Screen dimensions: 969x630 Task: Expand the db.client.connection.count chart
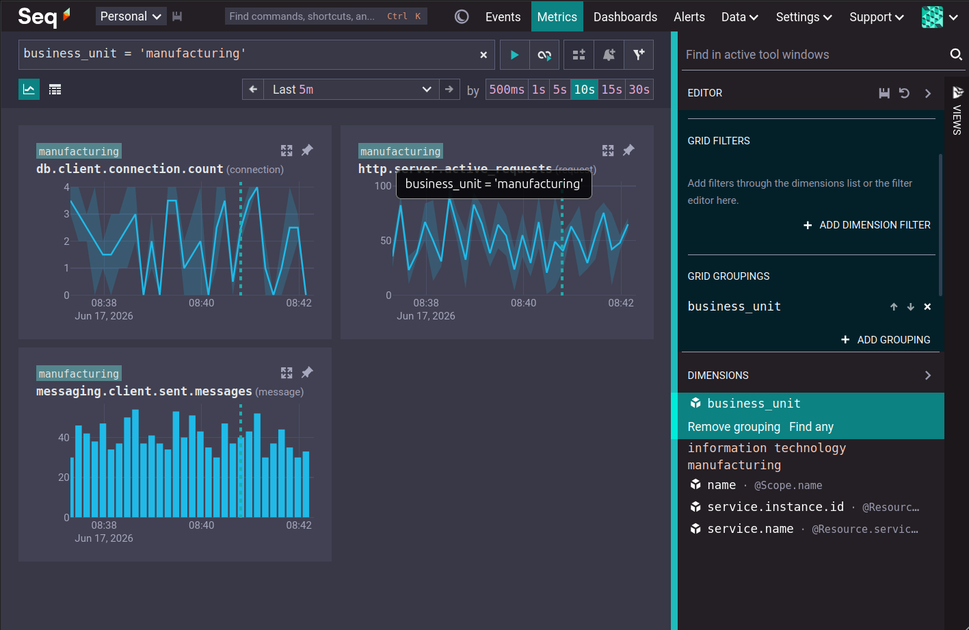(x=287, y=150)
